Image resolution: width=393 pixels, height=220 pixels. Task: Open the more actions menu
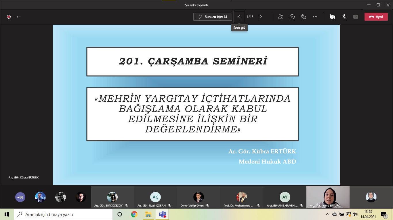(x=315, y=17)
